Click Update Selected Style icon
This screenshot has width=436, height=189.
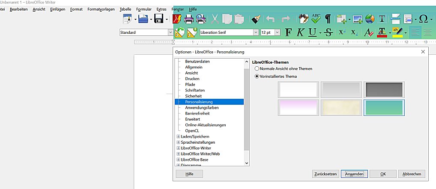(179, 32)
